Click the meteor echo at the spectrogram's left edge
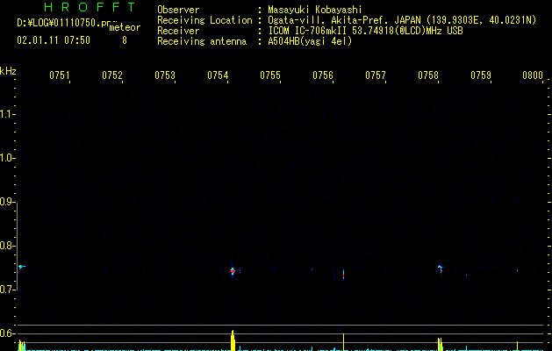Image resolution: width=552 pixels, height=351 pixels. click(21, 267)
